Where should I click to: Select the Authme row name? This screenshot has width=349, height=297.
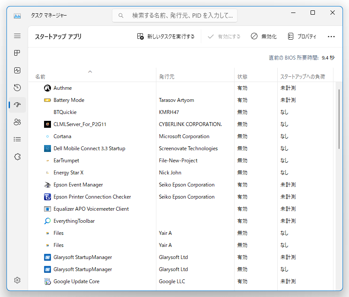coord(63,88)
